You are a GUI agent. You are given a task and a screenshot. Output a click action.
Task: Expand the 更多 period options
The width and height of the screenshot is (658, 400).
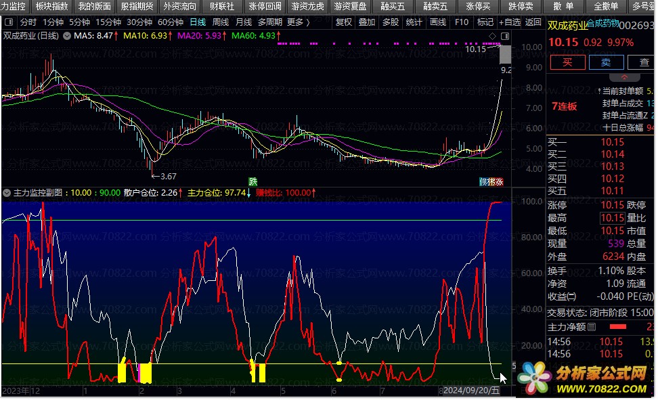point(299,22)
